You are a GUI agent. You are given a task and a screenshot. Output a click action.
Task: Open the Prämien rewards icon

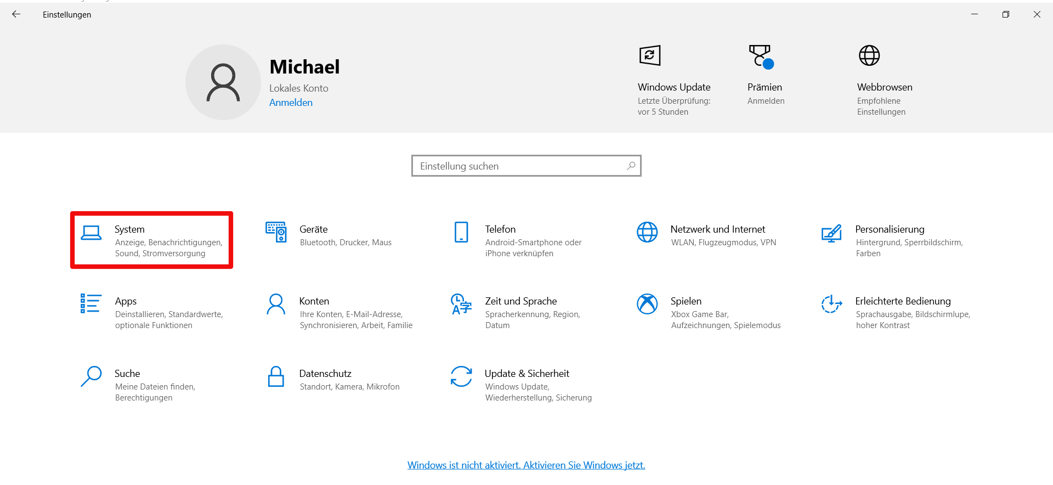coord(761,57)
